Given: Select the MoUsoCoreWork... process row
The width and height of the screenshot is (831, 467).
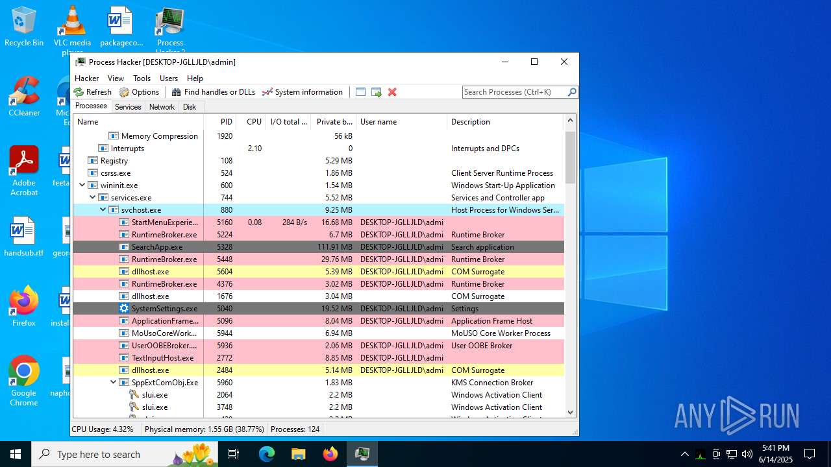Looking at the screenshot, I should coord(318,333).
